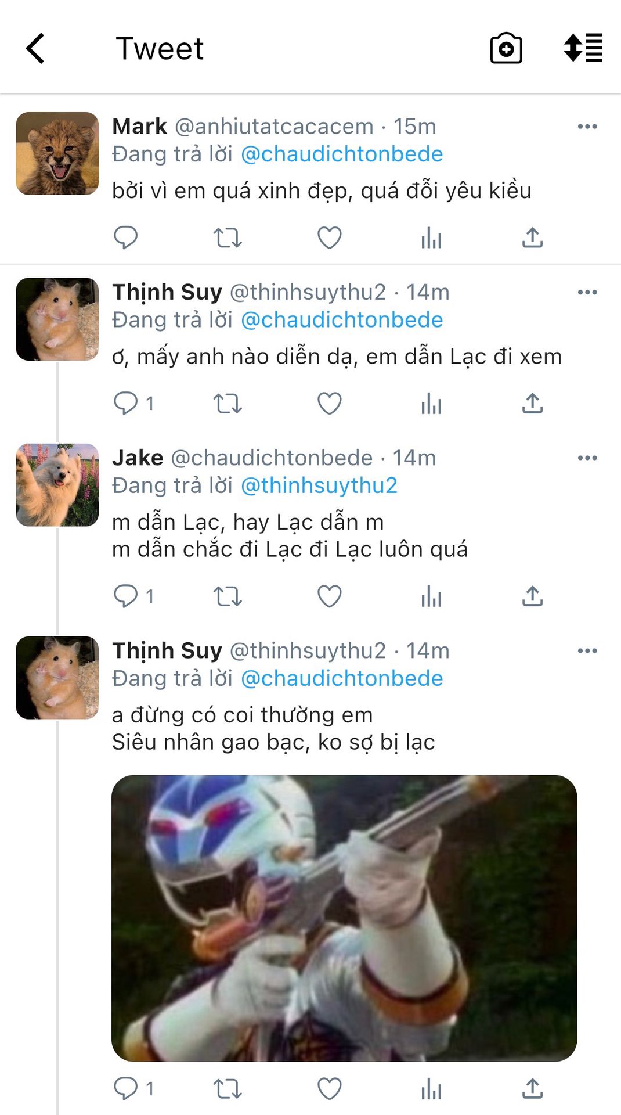The height and width of the screenshot is (1115, 621).
Task: Like Jake's reply tweet
Action: (330, 596)
